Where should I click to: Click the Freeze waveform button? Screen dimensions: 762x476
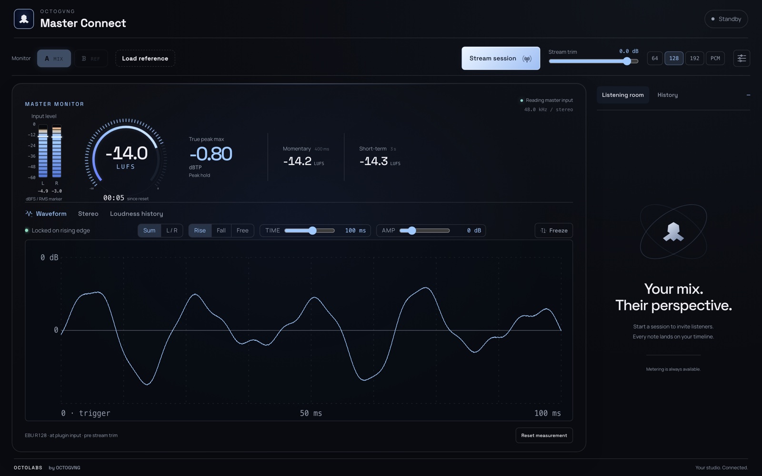[x=553, y=230]
